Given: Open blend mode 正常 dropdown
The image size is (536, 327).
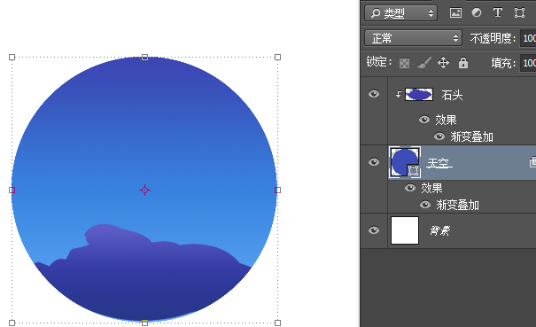Looking at the screenshot, I should 413,38.
